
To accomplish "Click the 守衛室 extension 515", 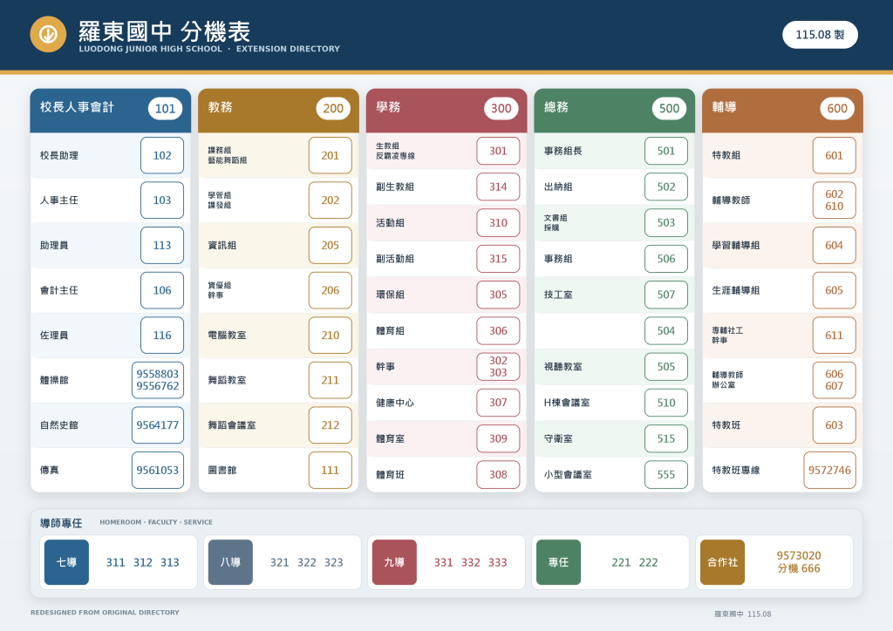I will (666, 438).
